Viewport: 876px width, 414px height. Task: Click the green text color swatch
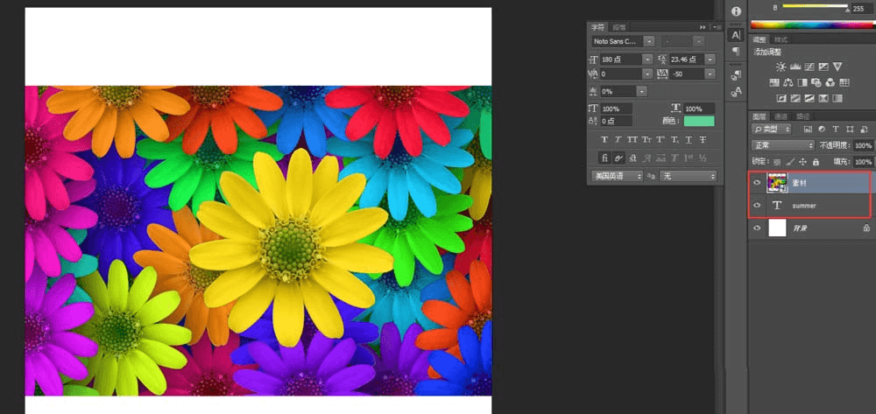[x=699, y=121]
